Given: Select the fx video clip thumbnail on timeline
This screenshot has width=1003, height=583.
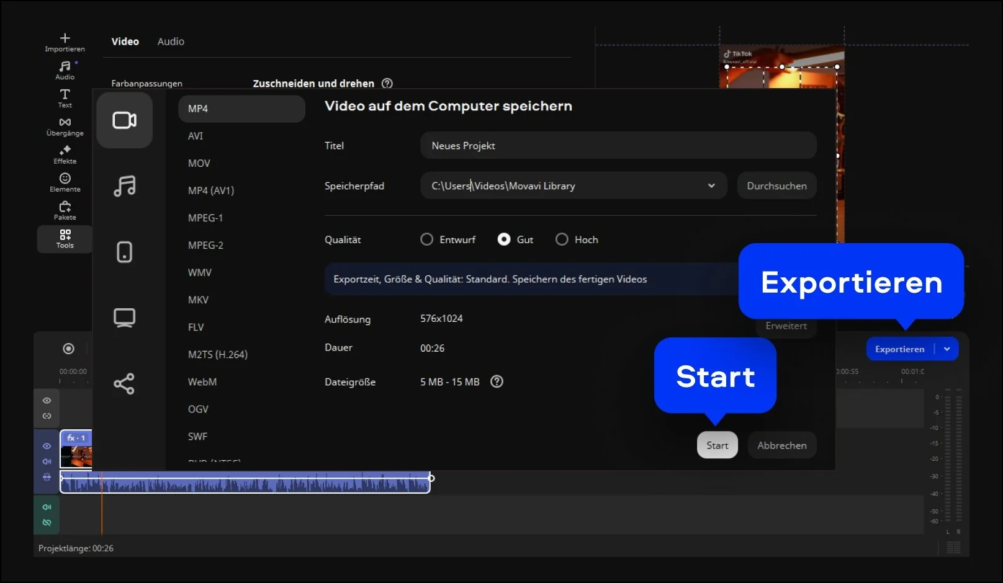Looking at the screenshot, I should click(76, 449).
